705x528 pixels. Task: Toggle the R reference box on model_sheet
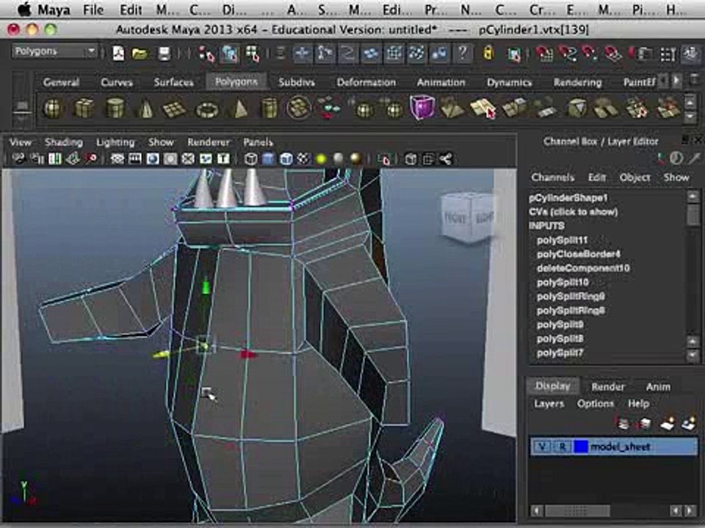pyautogui.click(x=562, y=447)
